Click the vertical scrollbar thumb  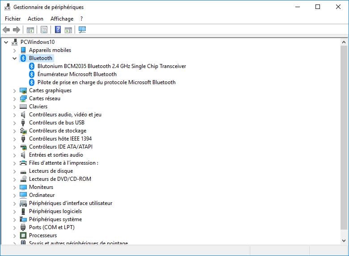344,137
